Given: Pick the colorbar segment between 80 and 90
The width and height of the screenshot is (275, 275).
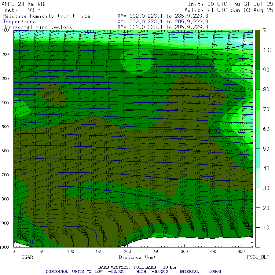Looking at the screenshot, I should point(258,80).
